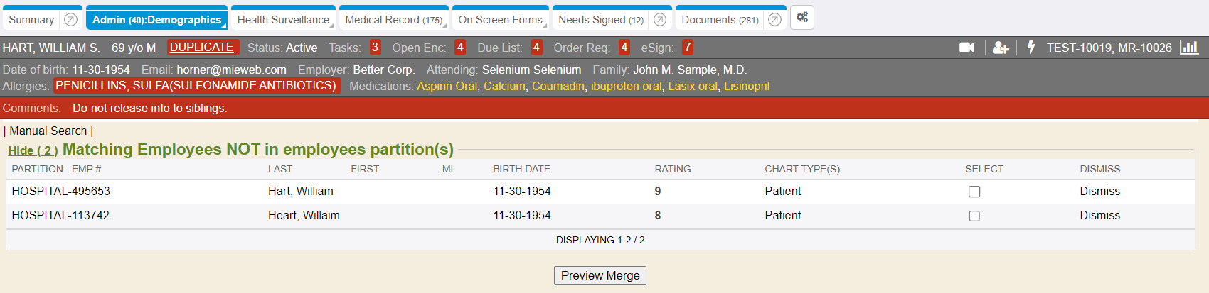Click the pop-out arrow beside Documents tab
Image resolution: width=1209 pixels, height=293 pixels.
tap(775, 20)
